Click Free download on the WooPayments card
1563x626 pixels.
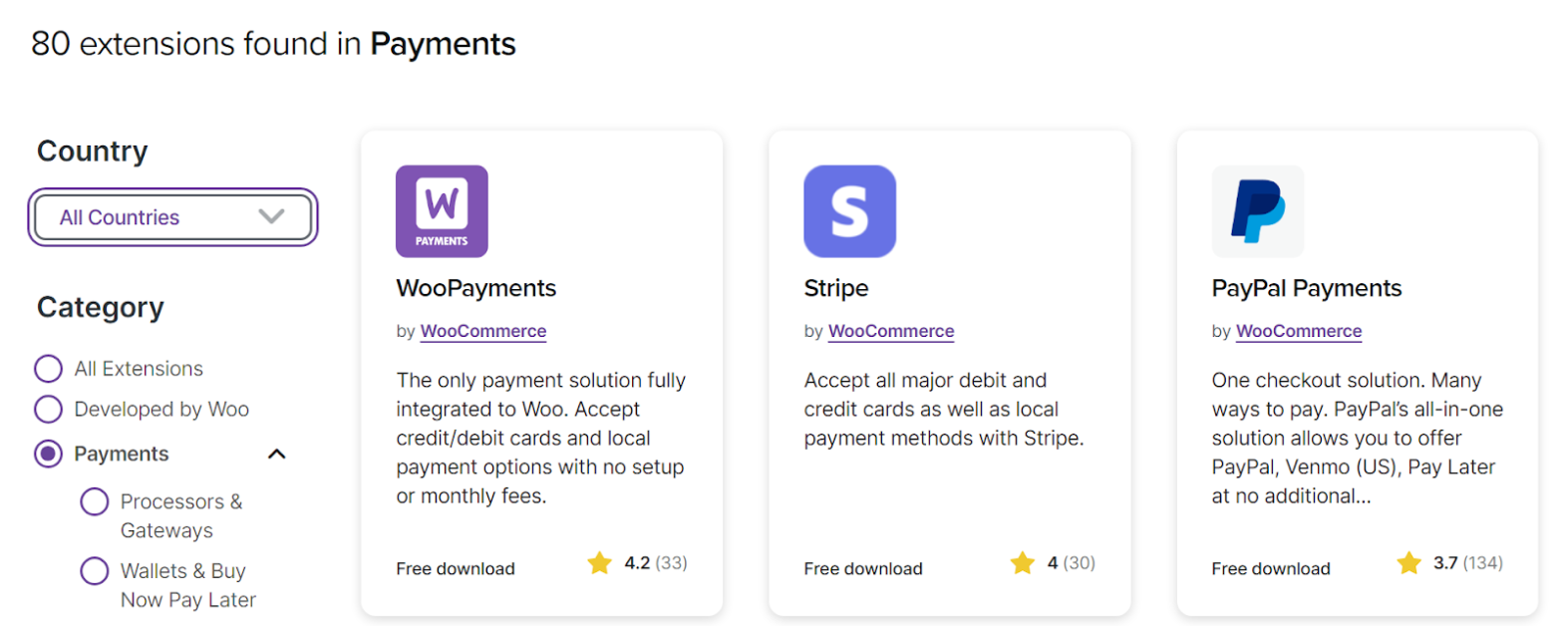(x=455, y=568)
